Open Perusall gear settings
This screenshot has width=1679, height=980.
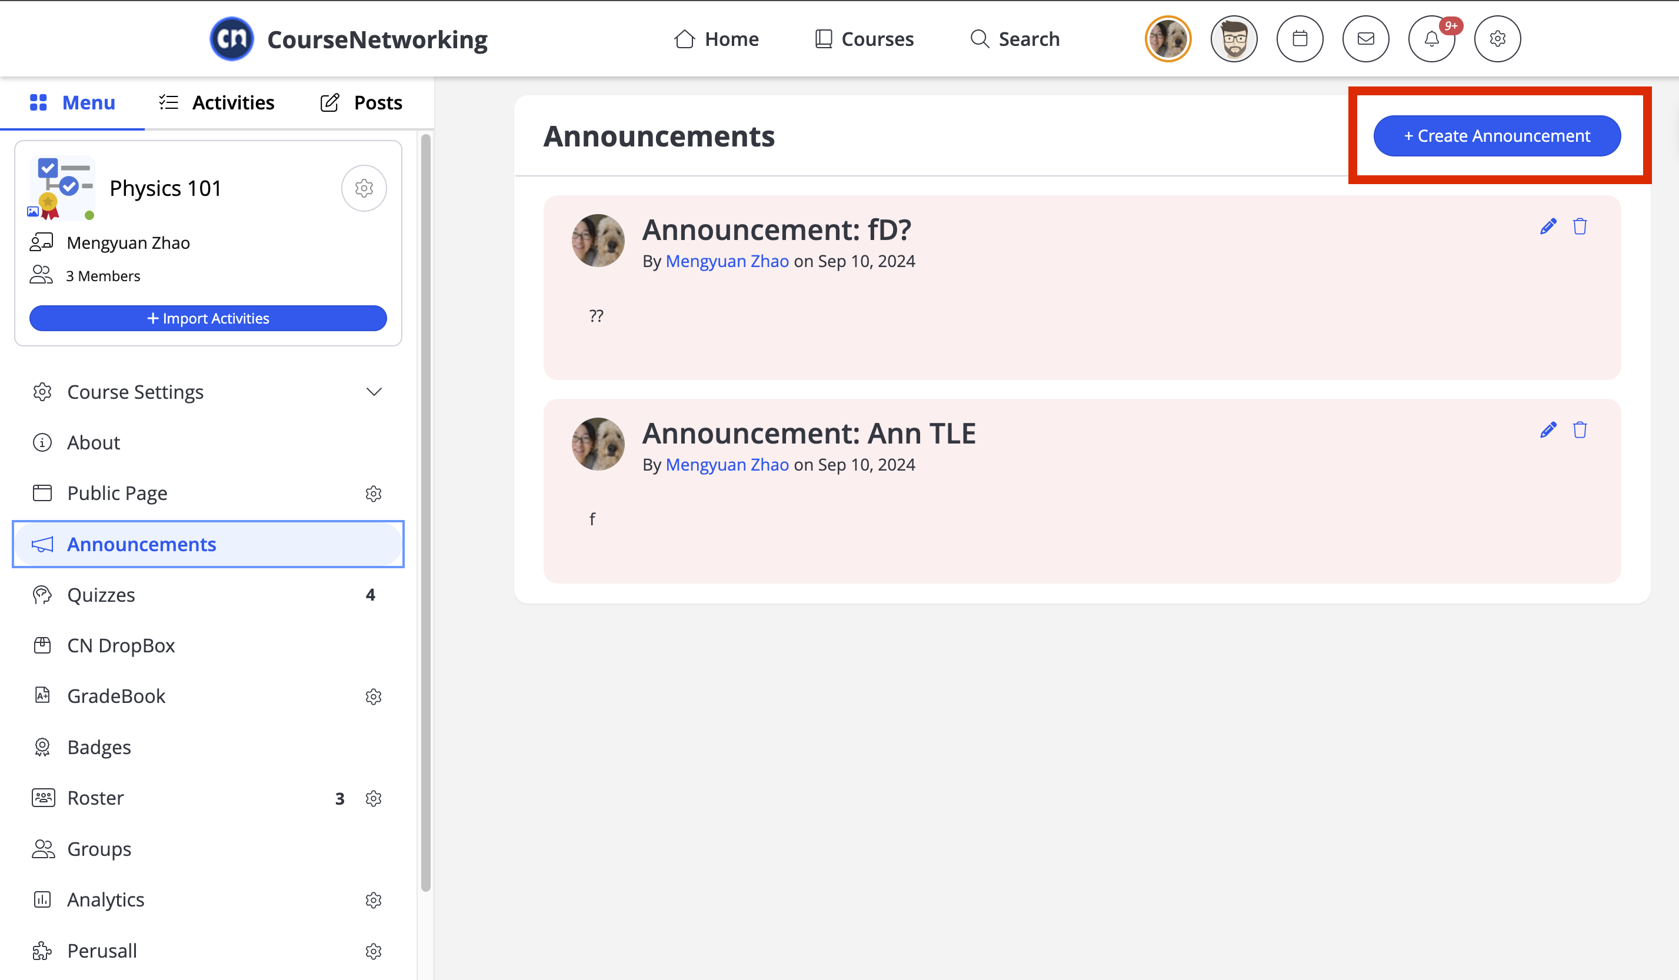[x=373, y=951]
